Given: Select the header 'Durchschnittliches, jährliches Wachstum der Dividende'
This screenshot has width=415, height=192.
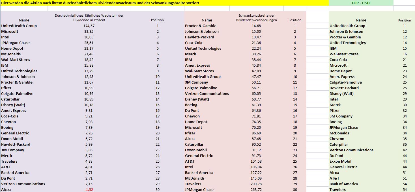Looking at the screenshot, I should coord(89,18).
